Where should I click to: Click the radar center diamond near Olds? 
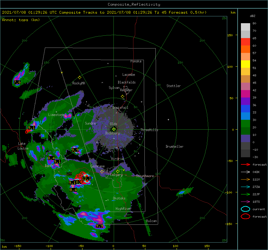(114, 129)
